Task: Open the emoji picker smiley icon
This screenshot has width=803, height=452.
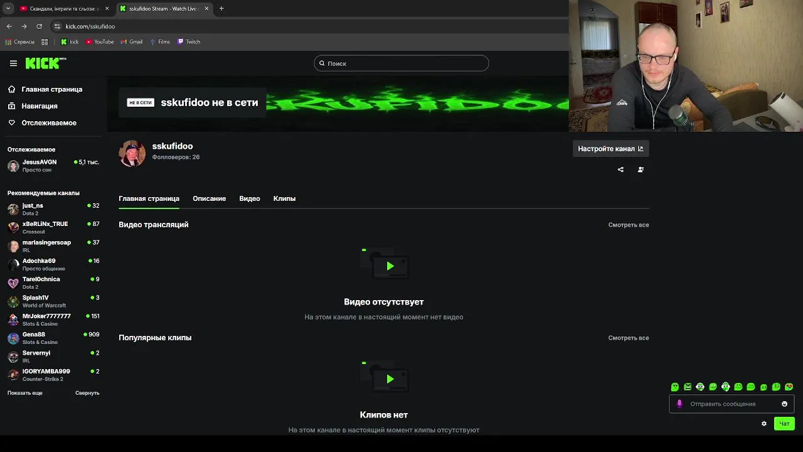Action: pos(784,404)
